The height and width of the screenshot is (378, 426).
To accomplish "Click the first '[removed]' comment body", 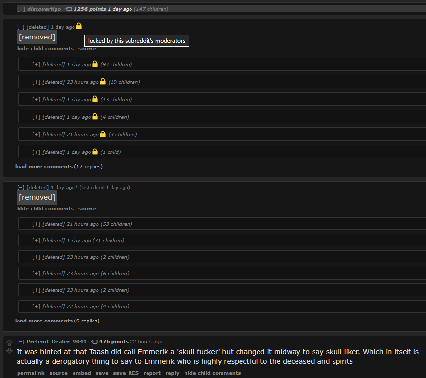I will click(37, 37).
